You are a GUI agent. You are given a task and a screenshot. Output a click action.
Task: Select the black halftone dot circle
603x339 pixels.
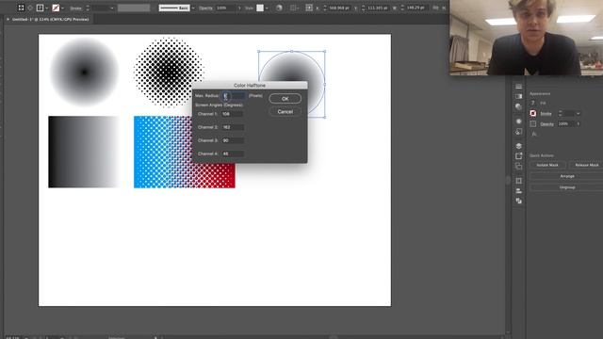(x=168, y=72)
